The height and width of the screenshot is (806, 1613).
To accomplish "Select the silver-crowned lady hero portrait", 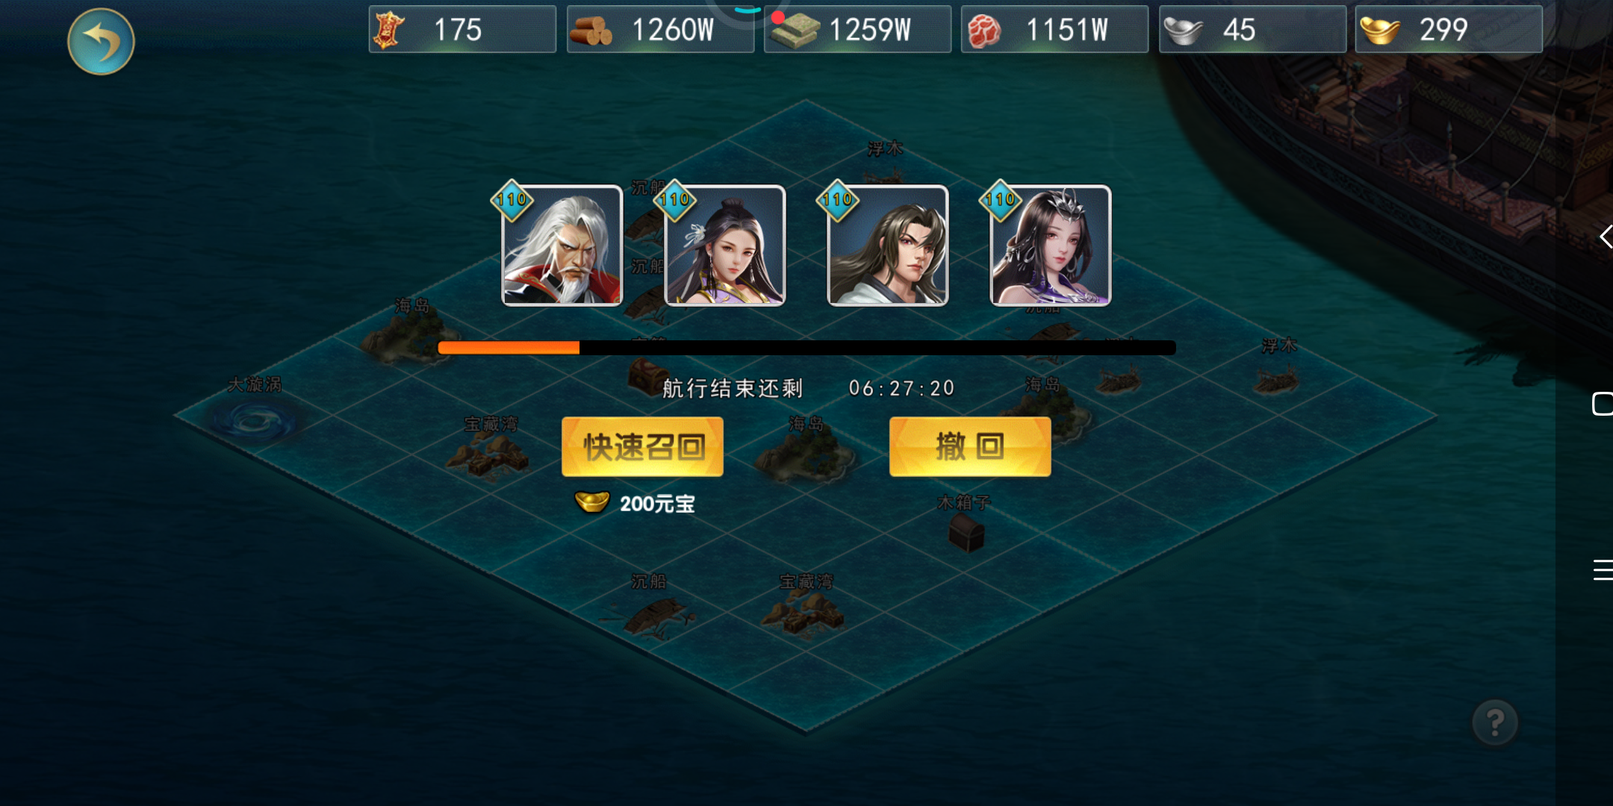I will [x=1050, y=246].
